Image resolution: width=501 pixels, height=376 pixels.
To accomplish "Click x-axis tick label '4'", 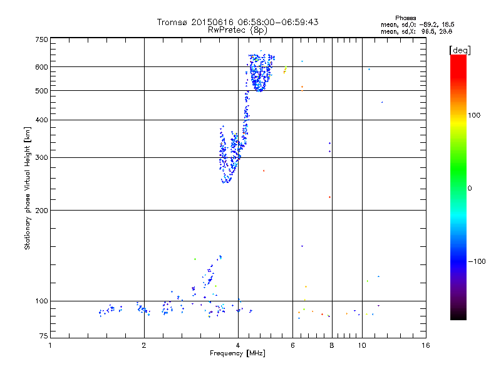I will 238,345.
